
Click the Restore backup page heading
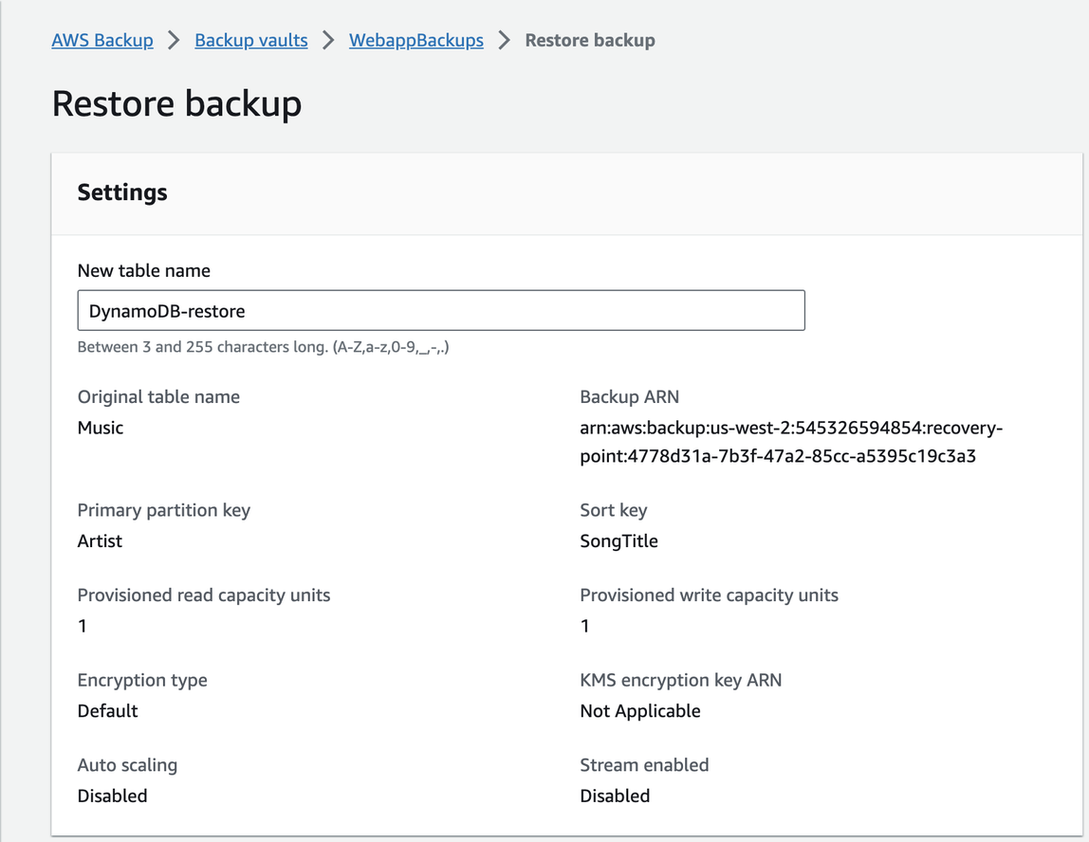coord(176,104)
